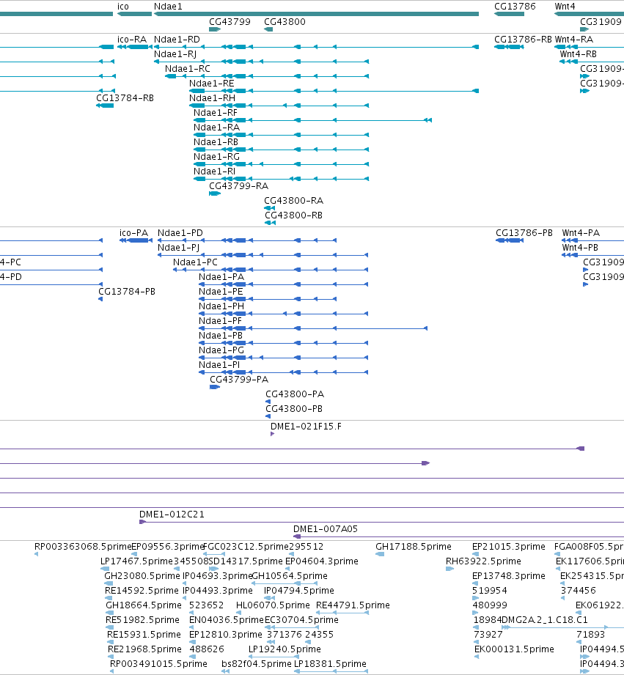624x675 pixels.
Task: Select EST LP19240.5prime
Action: click(285, 649)
